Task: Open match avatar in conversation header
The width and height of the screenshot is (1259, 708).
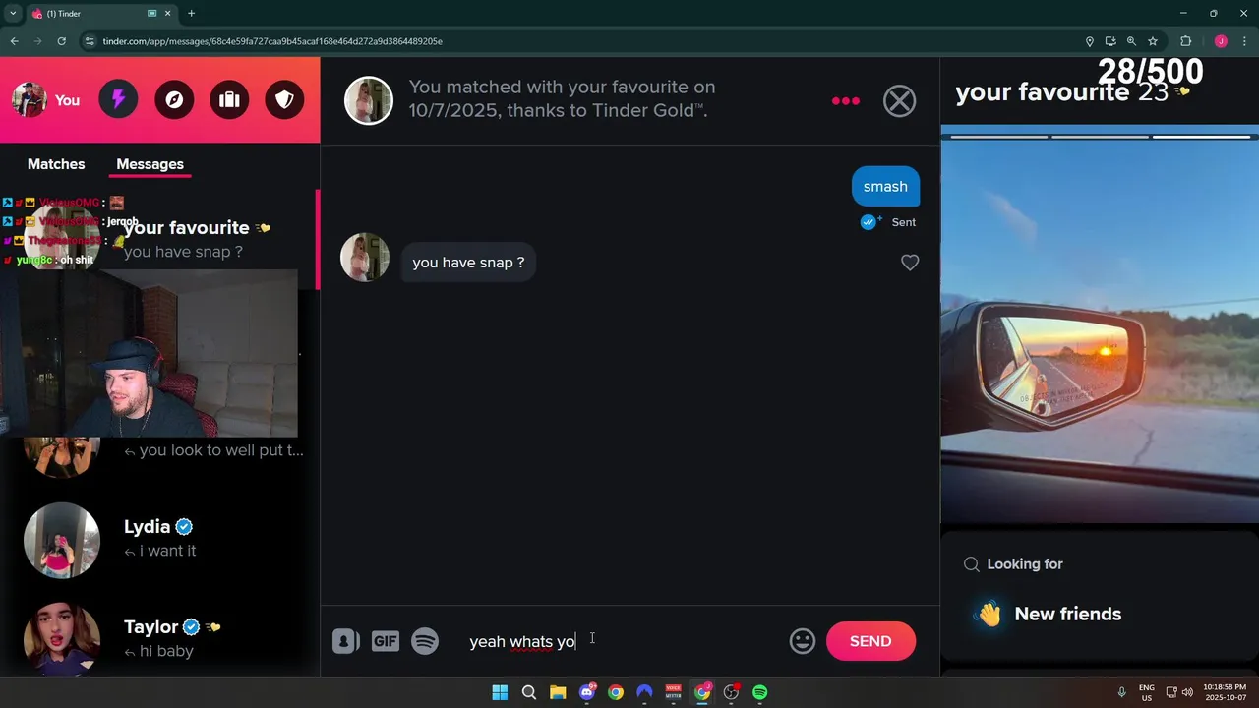Action: coord(369,100)
